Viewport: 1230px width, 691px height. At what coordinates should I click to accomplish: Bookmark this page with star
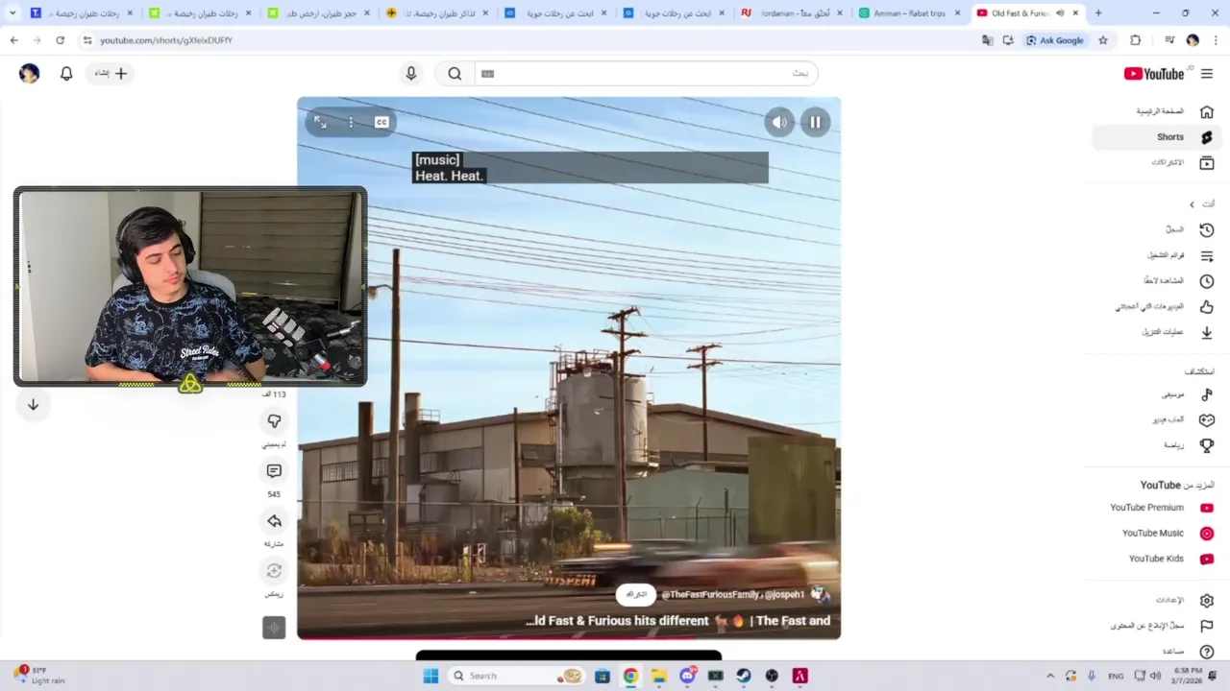pos(1103,40)
